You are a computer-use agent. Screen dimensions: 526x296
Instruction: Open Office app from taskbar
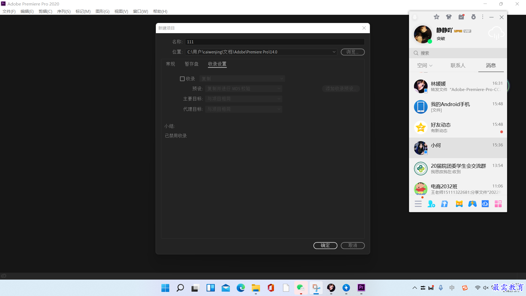[x=271, y=288]
